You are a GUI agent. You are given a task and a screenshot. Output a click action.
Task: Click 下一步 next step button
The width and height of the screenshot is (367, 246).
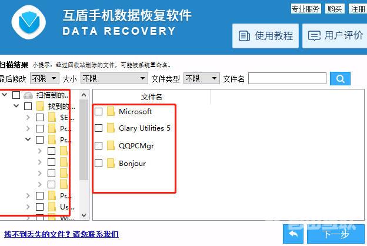pos(336,234)
